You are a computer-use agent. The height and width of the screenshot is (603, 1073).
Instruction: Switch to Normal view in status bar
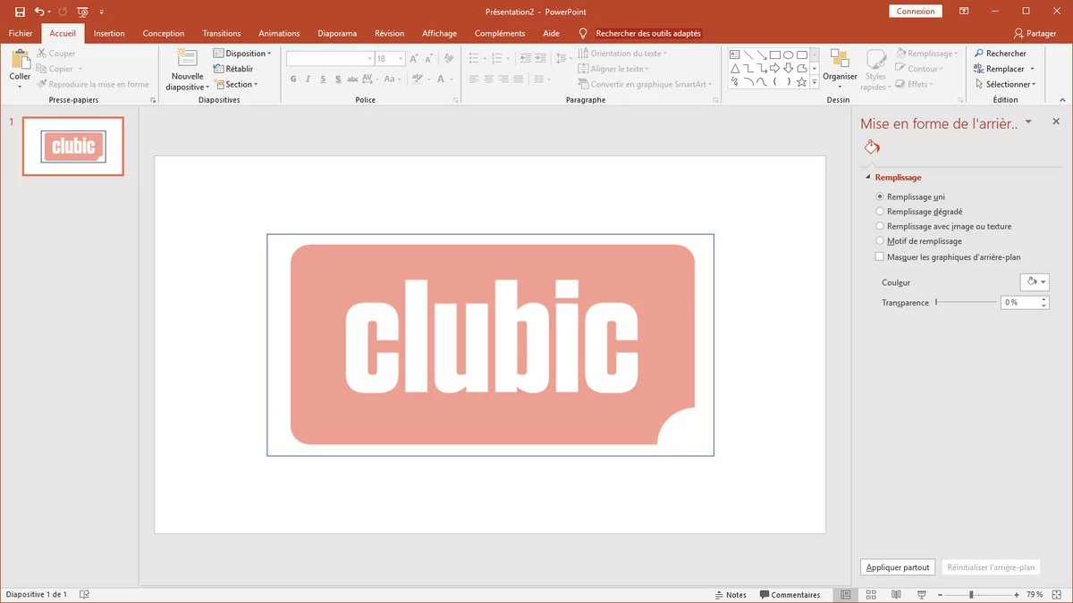[x=845, y=594]
